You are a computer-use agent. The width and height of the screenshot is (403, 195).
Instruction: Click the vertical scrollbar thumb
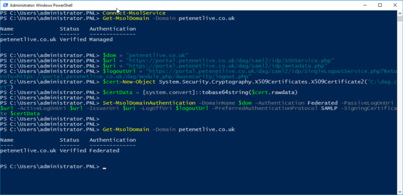point(400,19)
